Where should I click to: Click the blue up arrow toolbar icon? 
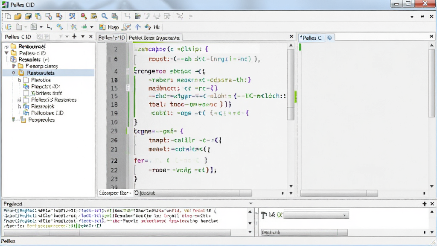[x=138, y=27]
